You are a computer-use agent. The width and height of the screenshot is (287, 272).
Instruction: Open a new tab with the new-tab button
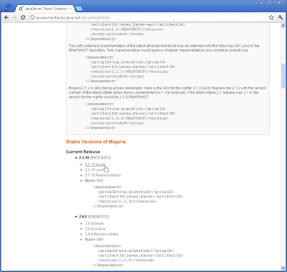tap(79, 9)
